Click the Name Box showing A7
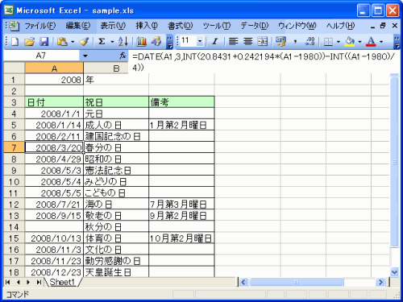Viewport: 403px width, 302px height. click(41, 56)
